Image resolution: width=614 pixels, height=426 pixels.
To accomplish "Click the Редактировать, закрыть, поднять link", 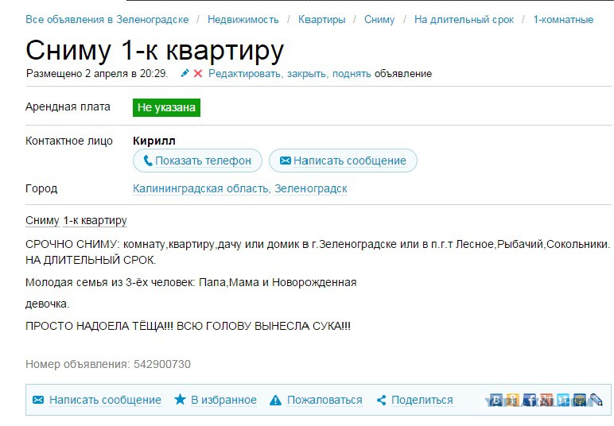I will click(290, 74).
